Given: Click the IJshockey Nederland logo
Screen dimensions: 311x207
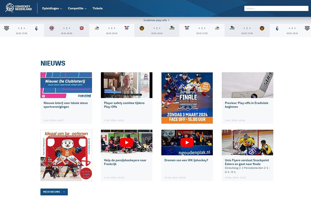Looking at the screenshot, I should (19, 8).
